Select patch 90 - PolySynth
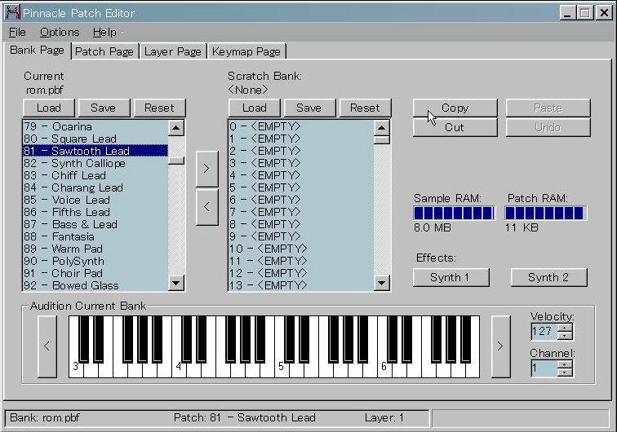The image size is (617, 432). click(x=95, y=261)
